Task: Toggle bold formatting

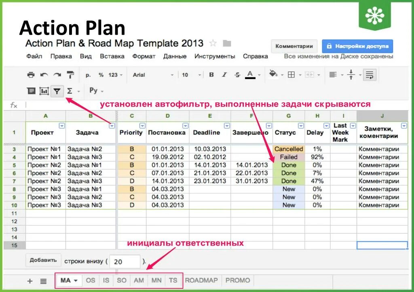Action: point(211,75)
